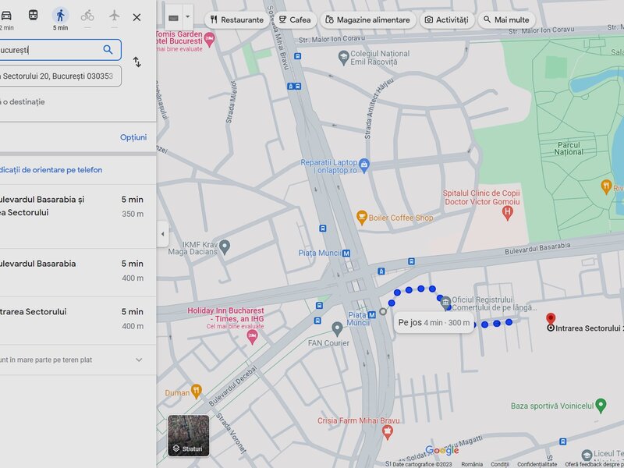624x468 pixels.
Task: Click the search magnifier icon
Action: click(x=108, y=50)
